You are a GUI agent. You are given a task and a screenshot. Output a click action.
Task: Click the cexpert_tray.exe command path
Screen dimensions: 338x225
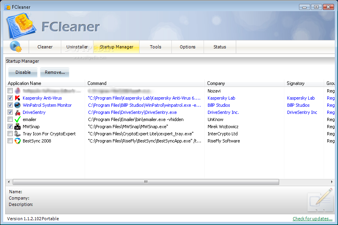click(x=141, y=134)
